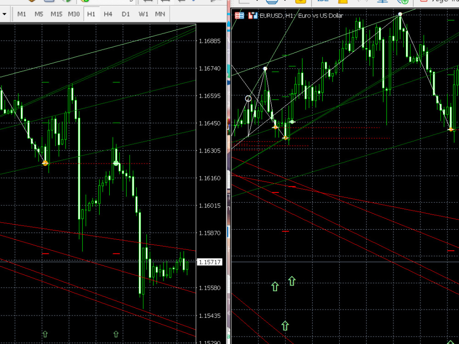Switch chart to M1 timeframe

(22, 14)
